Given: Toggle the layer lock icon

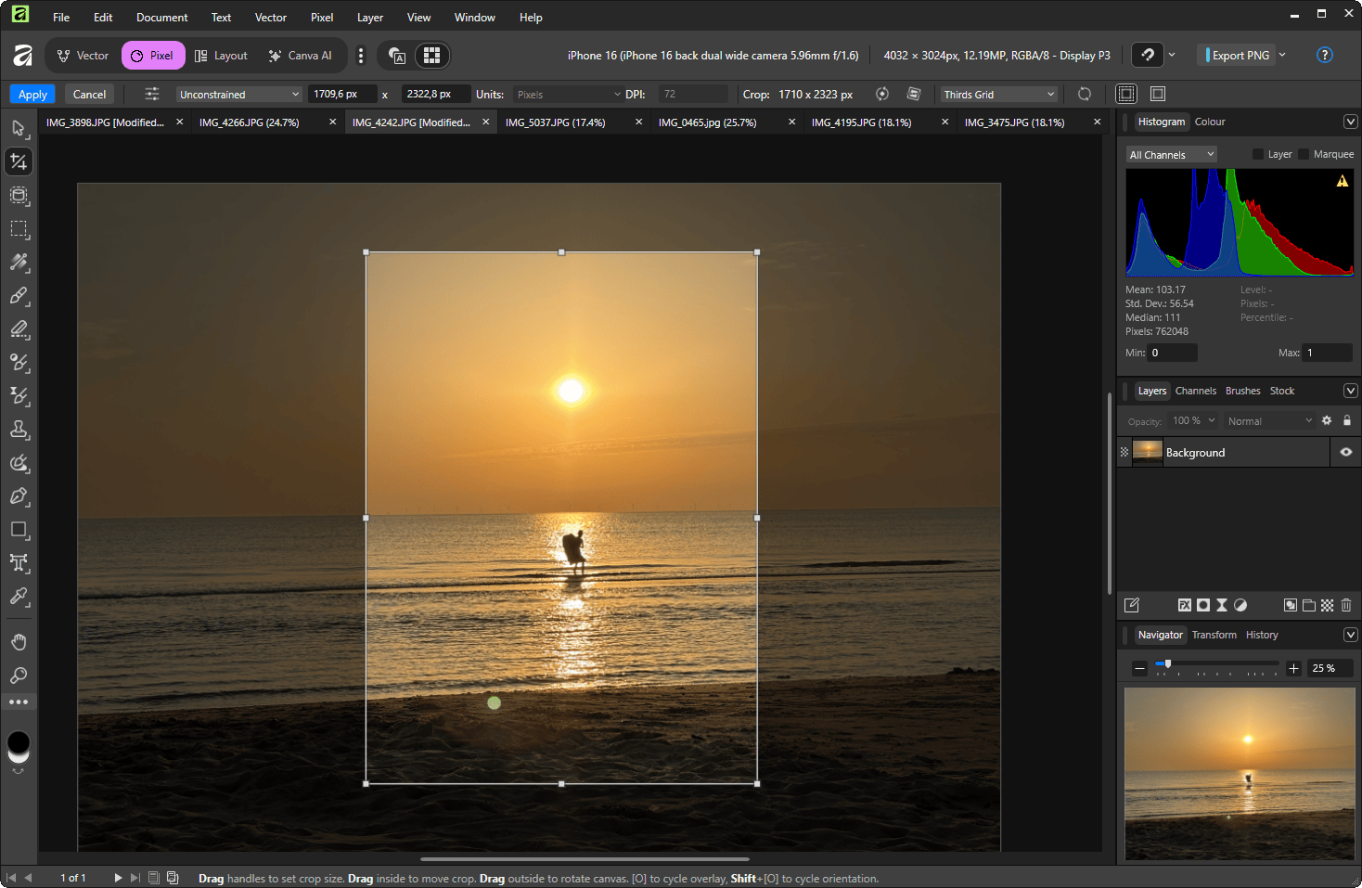Looking at the screenshot, I should [x=1347, y=420].
